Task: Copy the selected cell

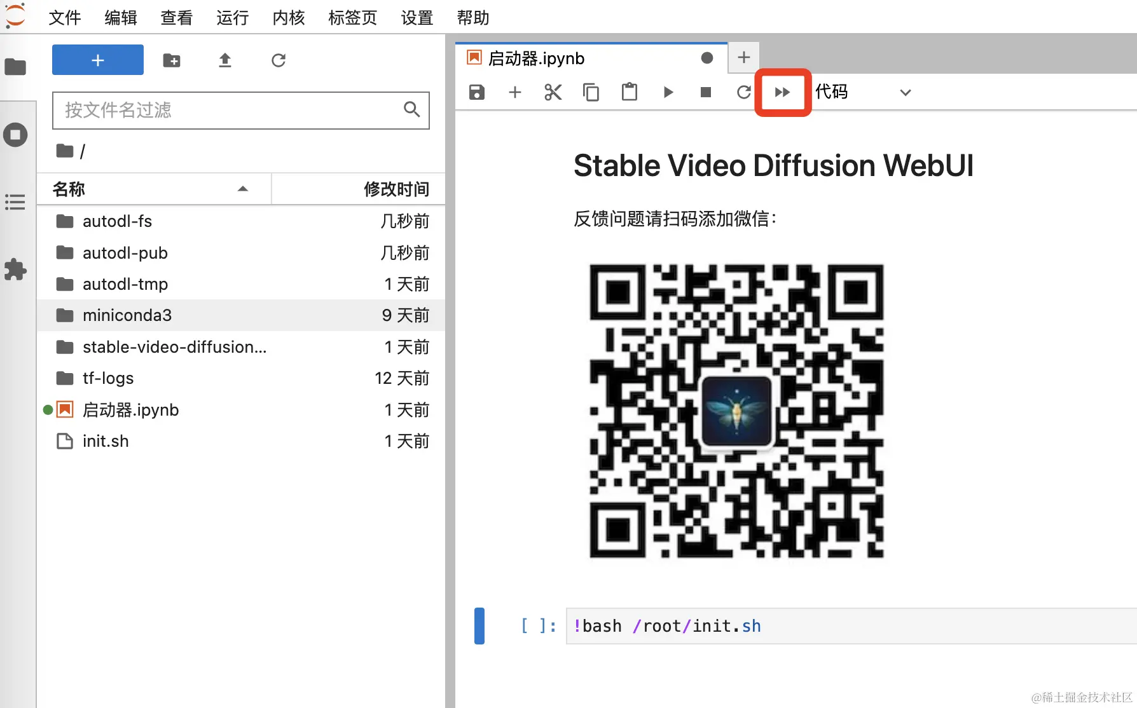Action: click(591, 92)
